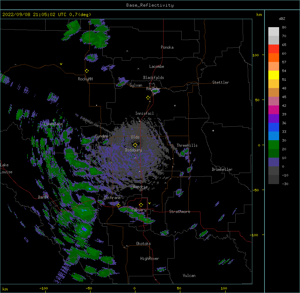Select the yellow diamond marker below RedDeer

click(148, 98)
